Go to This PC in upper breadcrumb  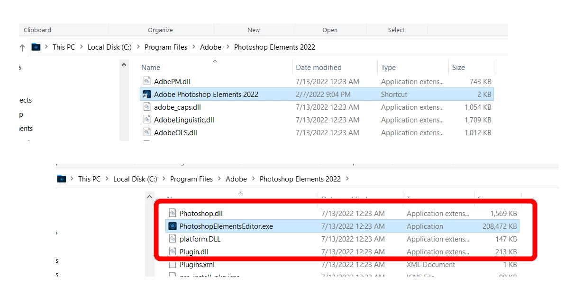pos(64,47)
